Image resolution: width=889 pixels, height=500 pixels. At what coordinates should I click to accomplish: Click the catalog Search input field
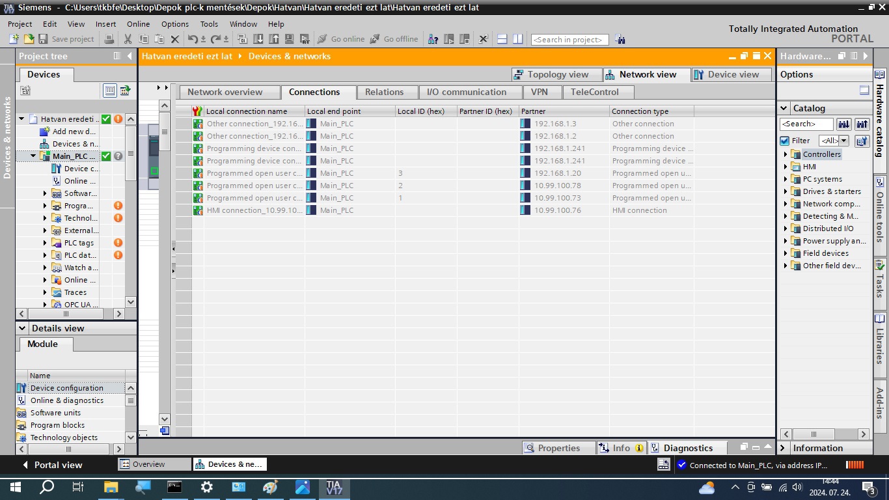tap(806, 124)
